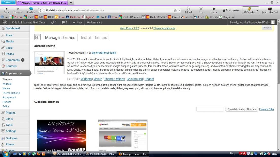This screenshot has height=157, width=280.
Task: Open the Feature Filter link
Action: coord(266,109)
